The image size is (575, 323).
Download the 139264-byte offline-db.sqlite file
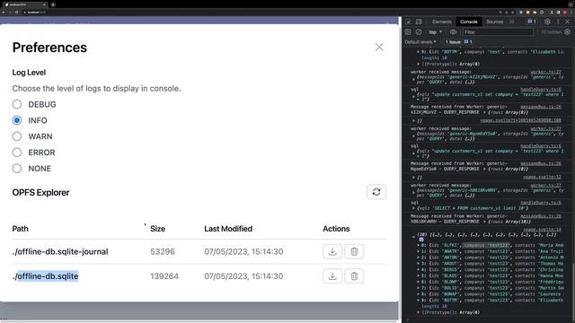point(332,276)
